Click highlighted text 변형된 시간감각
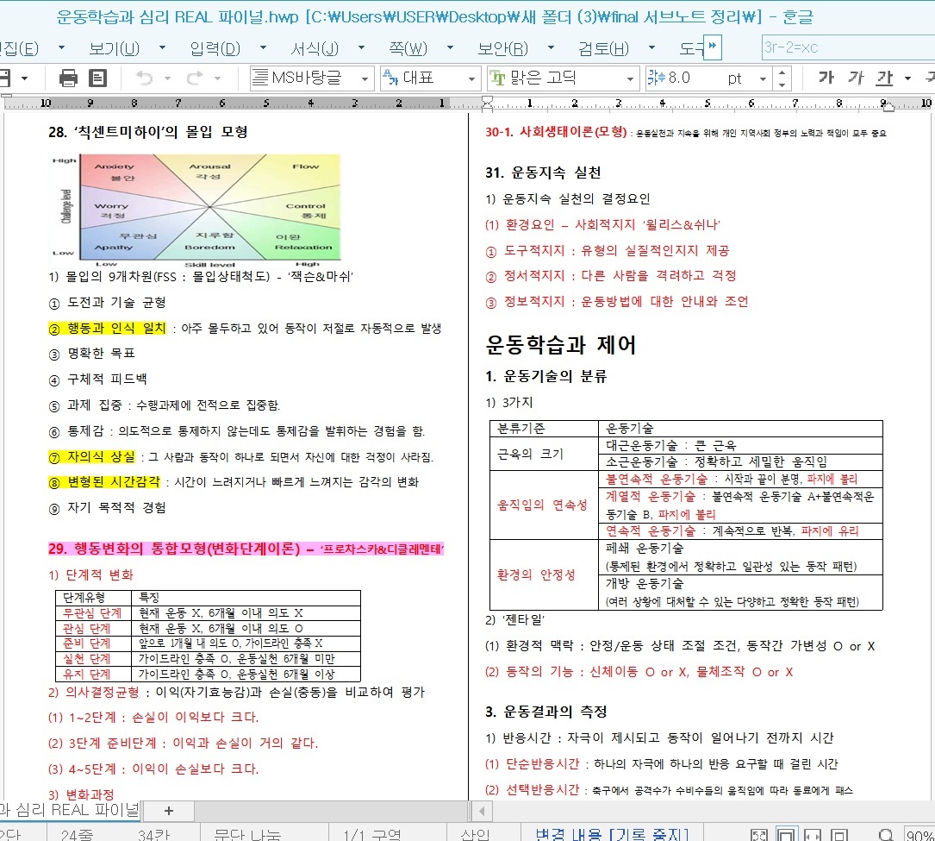935x841 pixels. click(113, 481)
